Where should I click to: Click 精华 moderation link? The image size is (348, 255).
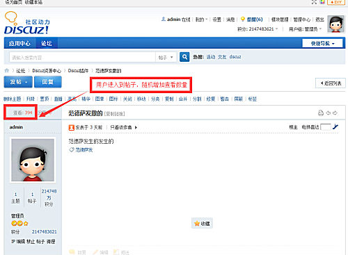(x=86, y=99)
